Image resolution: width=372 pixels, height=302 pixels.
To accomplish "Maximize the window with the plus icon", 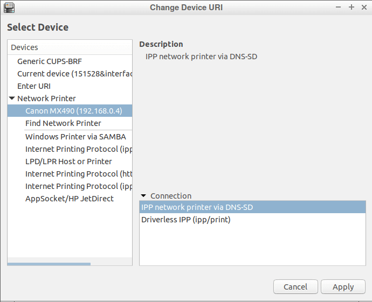I will 352,8.
